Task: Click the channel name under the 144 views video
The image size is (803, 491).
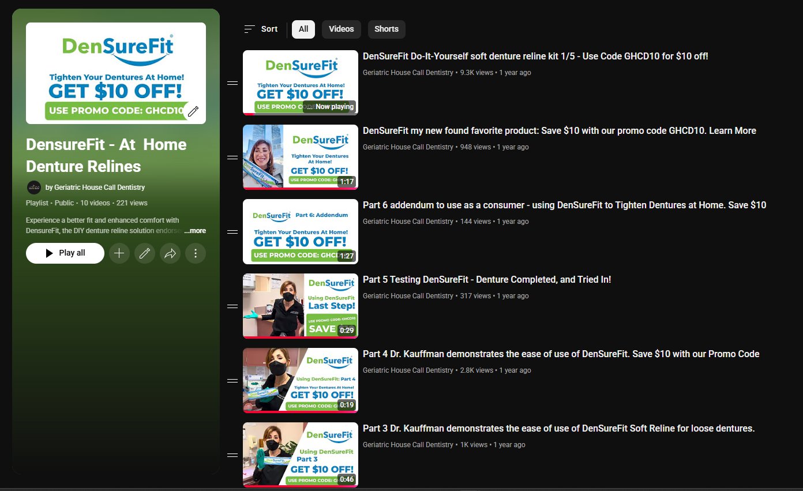Action: pyautogui.click(x=408, y=222)
